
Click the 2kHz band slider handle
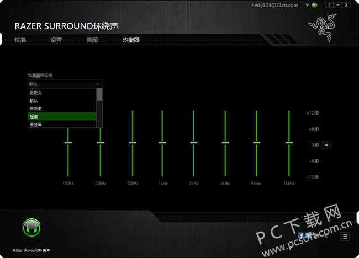click(x=194, y=143)
